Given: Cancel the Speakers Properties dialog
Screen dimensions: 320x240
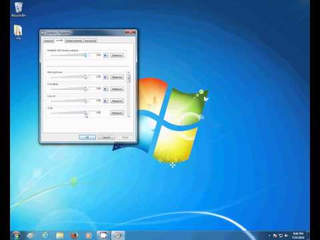Looking at the screenshot, I should [x=106, y=137].
